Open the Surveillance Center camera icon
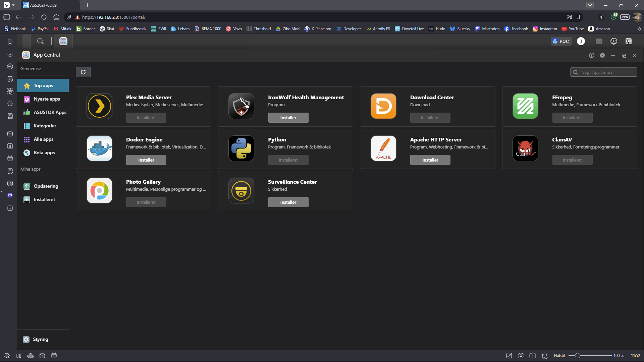This screenshot has width=644, height=362. [x=241, y=191]
